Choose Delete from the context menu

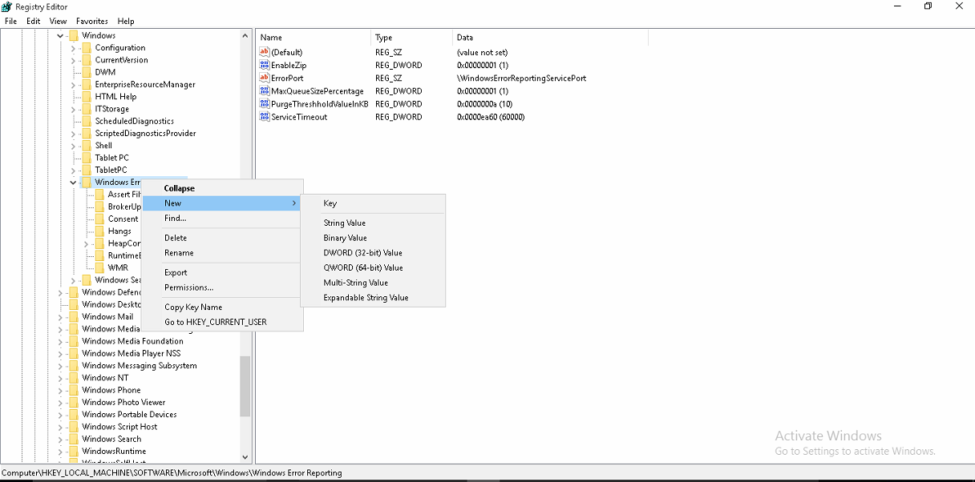pos(222,238)
